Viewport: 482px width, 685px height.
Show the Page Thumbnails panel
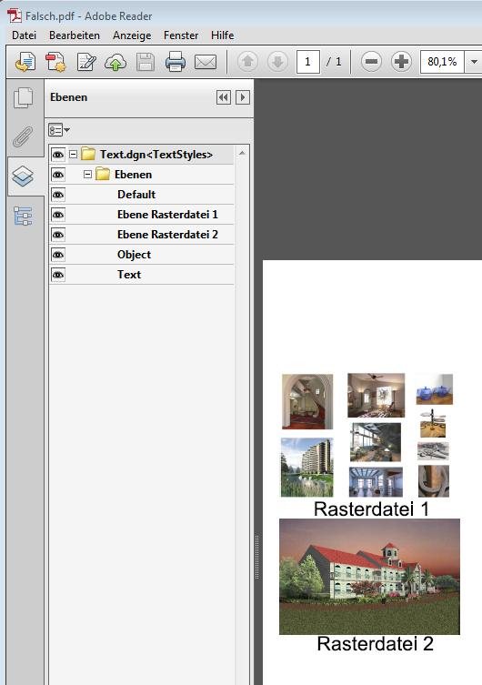[23, 98]
